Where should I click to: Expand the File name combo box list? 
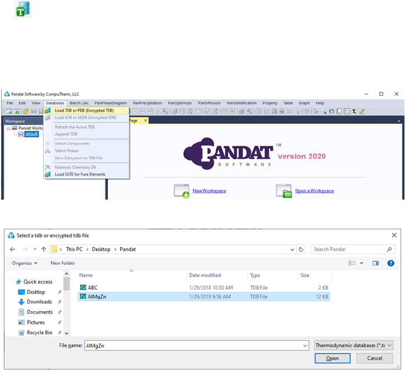pyautogui.click(x=305, y=346)
